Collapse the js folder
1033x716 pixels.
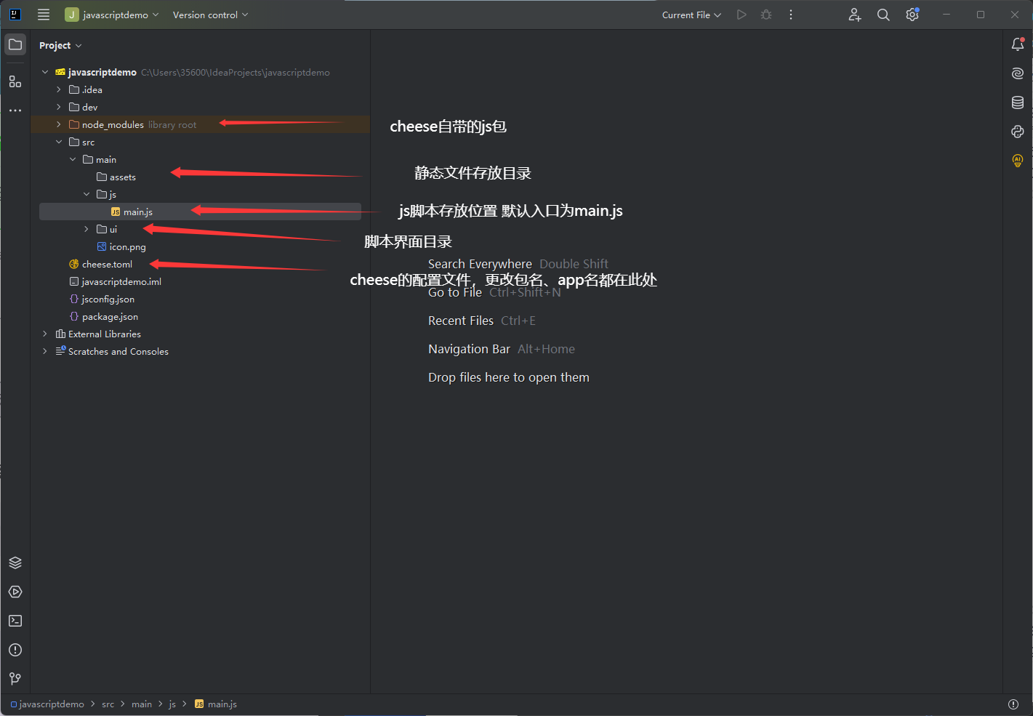pos(87,194)
